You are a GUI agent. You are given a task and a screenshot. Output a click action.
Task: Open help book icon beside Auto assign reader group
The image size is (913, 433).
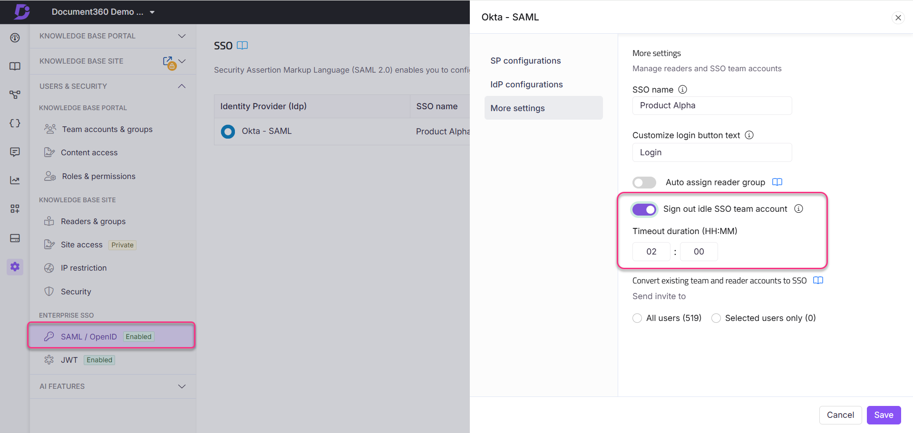click(x=777, y=182)
